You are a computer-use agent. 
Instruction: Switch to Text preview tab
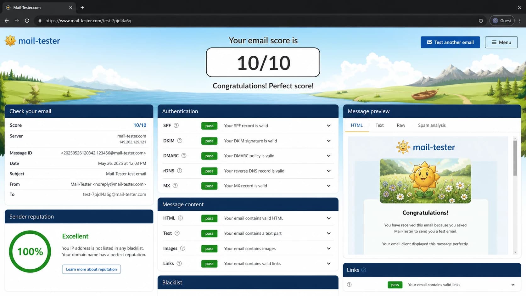pos(379,125)
